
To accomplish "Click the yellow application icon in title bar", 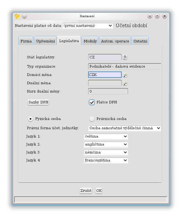I will [17, 16].
